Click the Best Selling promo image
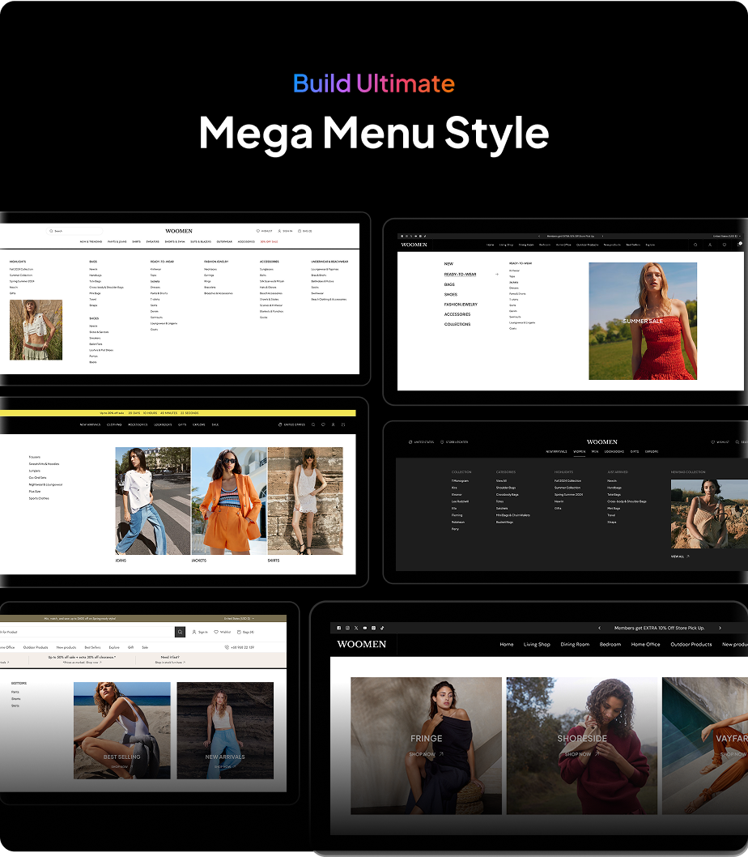 [x=122, y=730]
